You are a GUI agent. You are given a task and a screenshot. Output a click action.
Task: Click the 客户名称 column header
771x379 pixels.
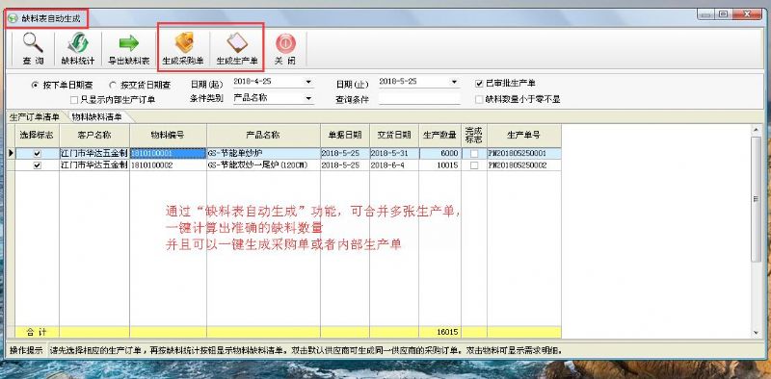(x=94, y=135)
